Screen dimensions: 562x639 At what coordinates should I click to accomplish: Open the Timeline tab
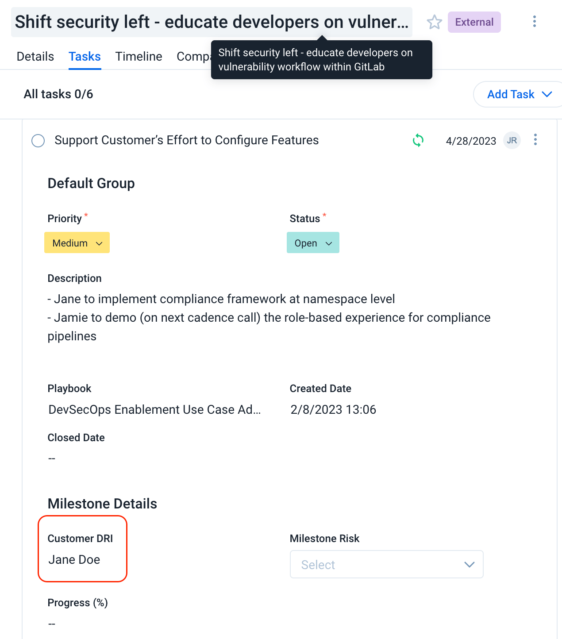coord(139,57)
